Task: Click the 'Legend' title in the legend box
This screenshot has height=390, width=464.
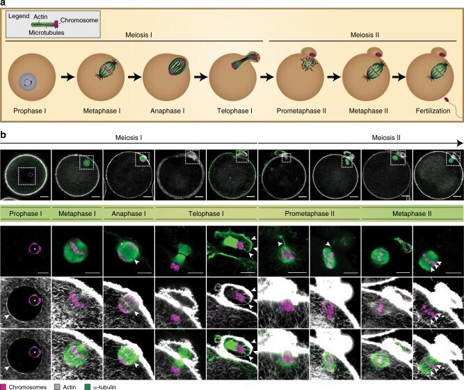Action: pos(19,16)
